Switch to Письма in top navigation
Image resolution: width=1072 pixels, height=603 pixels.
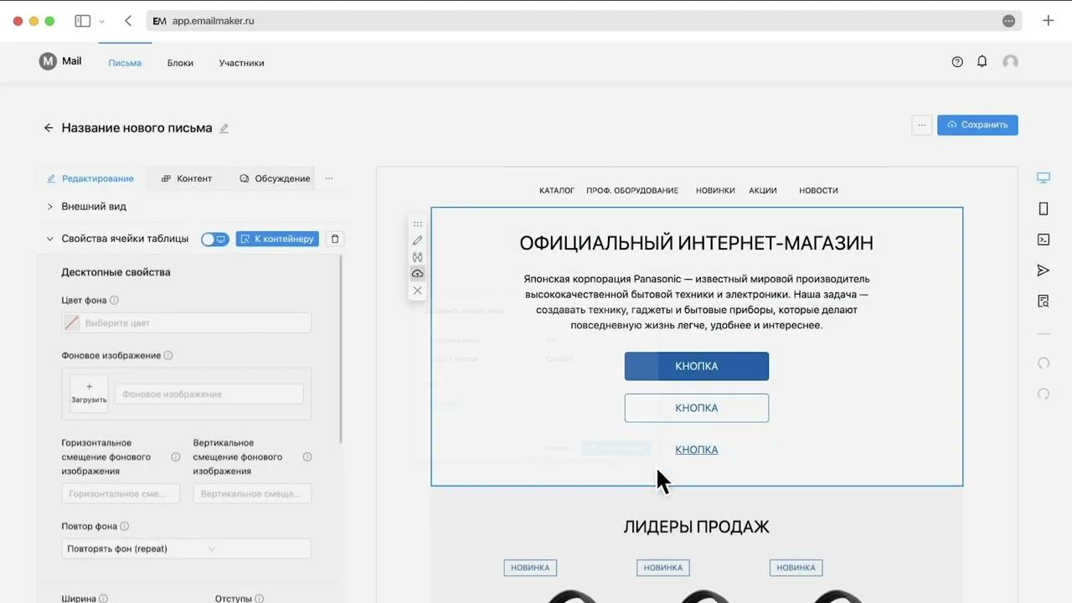(125, 63)
